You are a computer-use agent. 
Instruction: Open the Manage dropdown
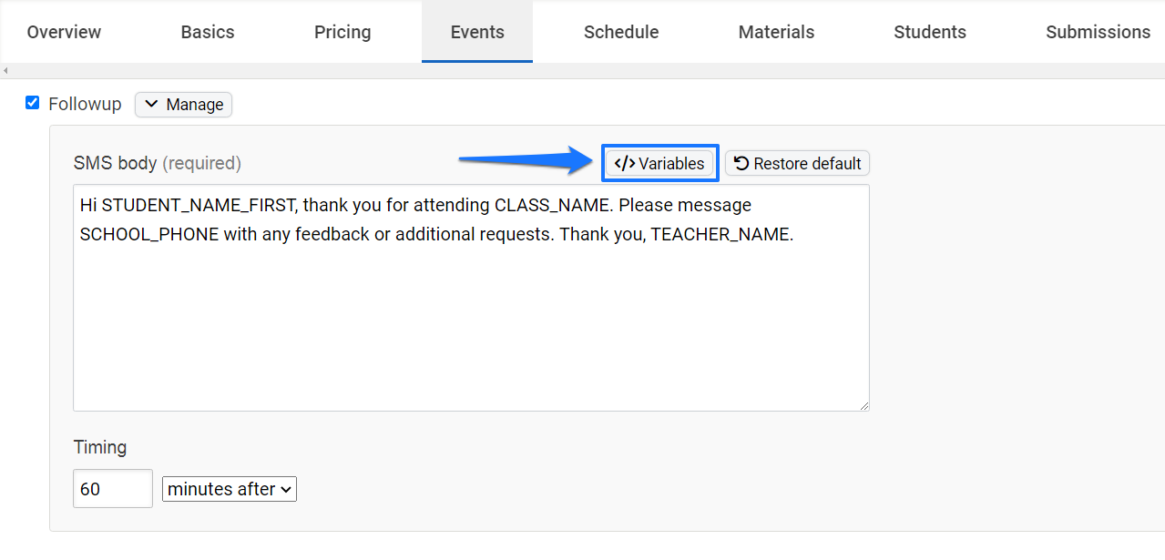(x=183, y=105)
